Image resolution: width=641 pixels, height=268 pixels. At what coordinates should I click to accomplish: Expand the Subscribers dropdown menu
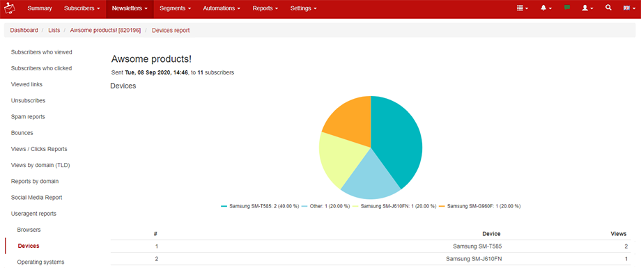(82, 8)
